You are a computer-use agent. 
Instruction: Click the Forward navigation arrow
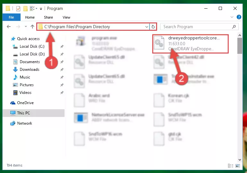coord(18,27)
